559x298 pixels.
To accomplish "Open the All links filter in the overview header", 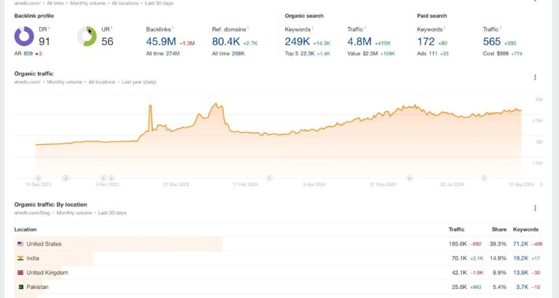I will 55,3.
